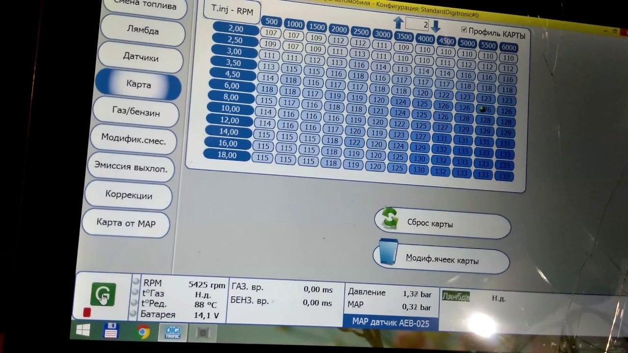
Task: Select the 4500 RPM column header
Action: pyautogui.click(x=446, y=41)
